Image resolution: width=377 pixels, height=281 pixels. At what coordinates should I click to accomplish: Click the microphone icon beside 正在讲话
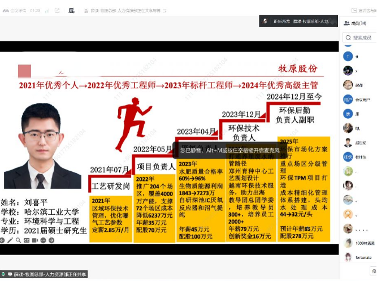(265, 21)
